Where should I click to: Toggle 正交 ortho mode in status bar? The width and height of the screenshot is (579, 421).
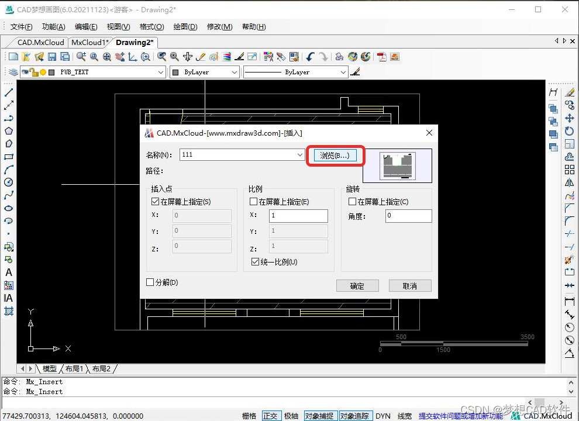click(x=271, y=416)
